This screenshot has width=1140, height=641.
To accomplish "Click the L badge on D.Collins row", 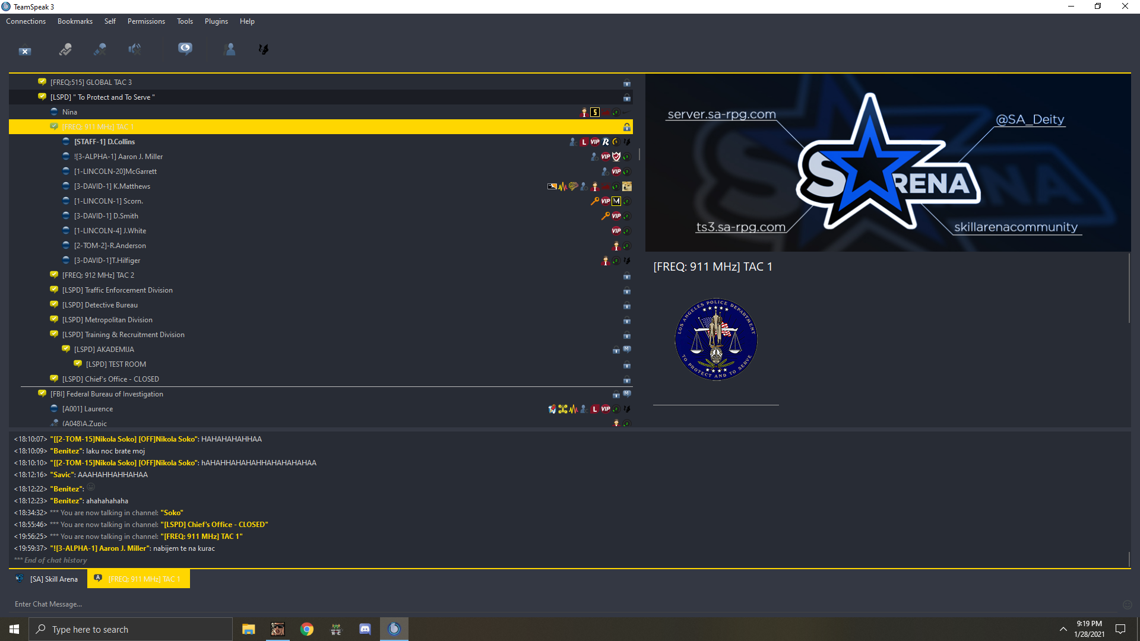I will [x=584, y=142].
